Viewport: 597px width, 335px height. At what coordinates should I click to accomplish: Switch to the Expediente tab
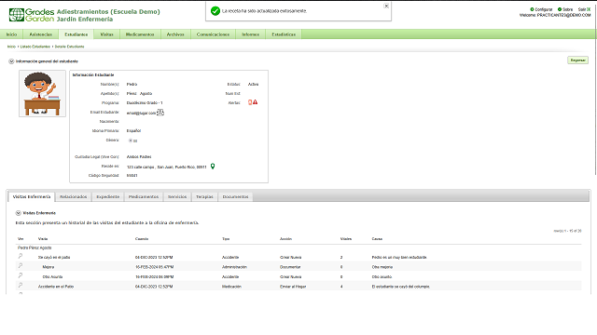tap(108, 196)
